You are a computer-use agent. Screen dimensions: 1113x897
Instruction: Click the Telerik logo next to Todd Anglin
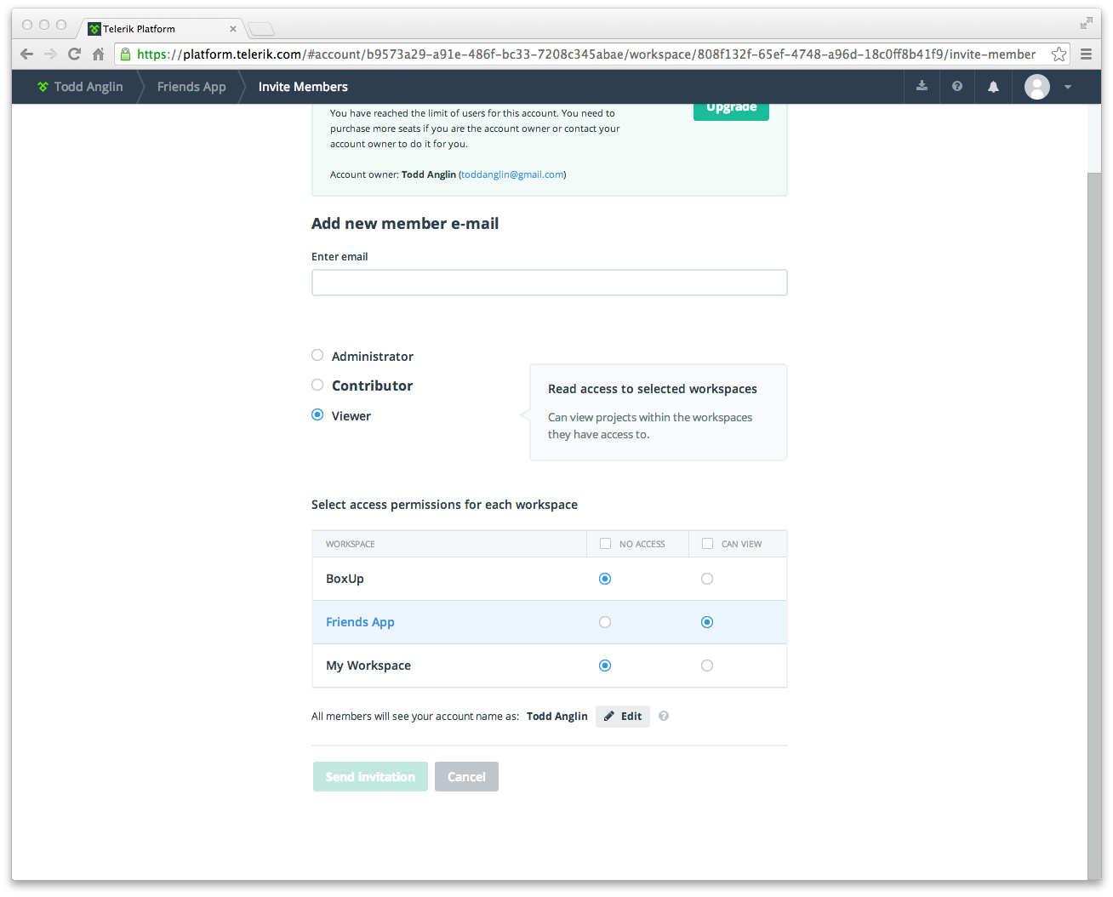[x=43, y=87]
